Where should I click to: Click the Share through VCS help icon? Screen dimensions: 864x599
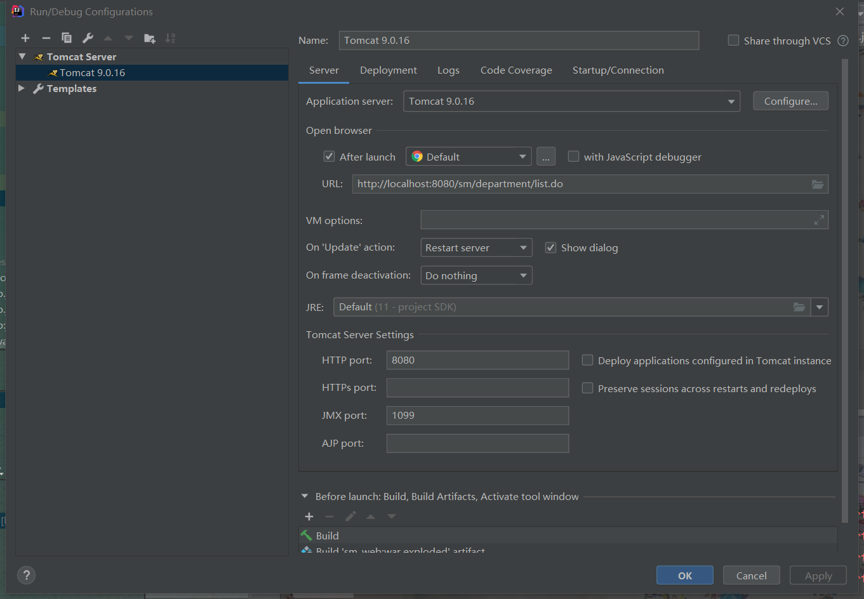843,41
